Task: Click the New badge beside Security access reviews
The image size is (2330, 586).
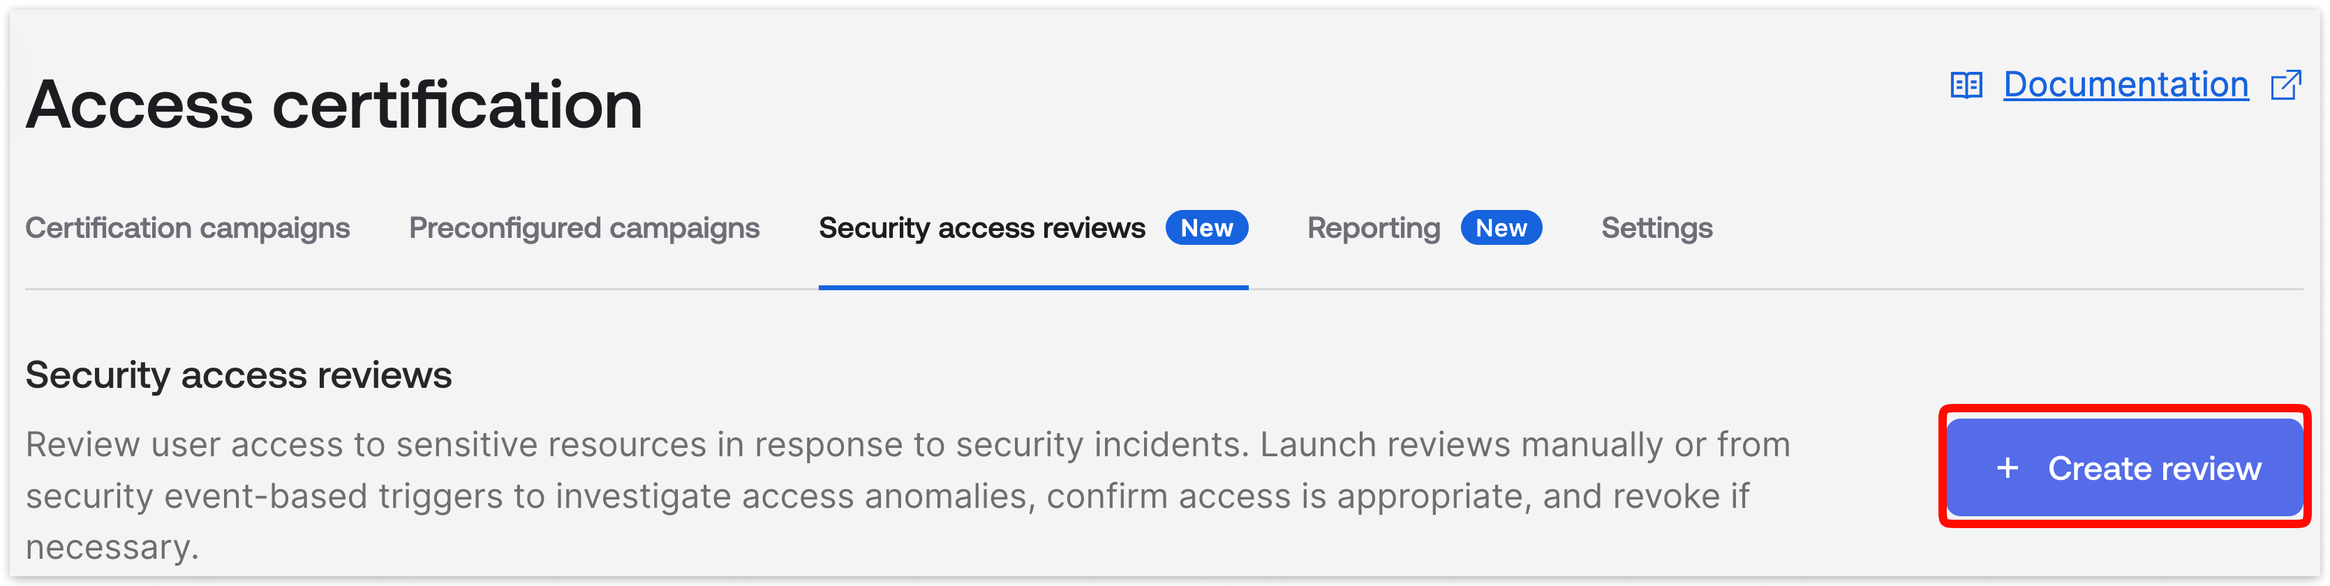Action: 1208,228
